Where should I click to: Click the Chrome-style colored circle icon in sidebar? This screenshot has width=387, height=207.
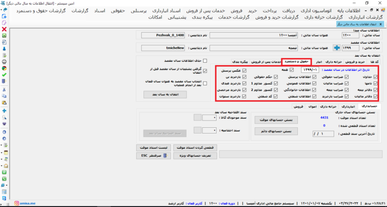4,68
